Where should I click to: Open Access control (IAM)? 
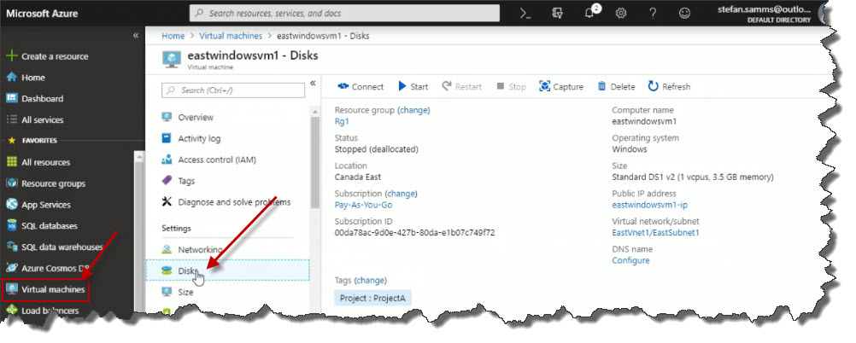pyautogui.click(x=208, y=160)
